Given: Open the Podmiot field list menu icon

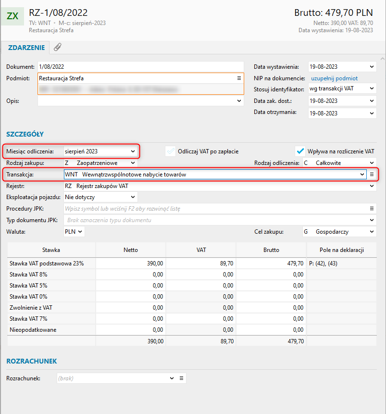Looking at the screenshot, I should [x=239, y=78].
